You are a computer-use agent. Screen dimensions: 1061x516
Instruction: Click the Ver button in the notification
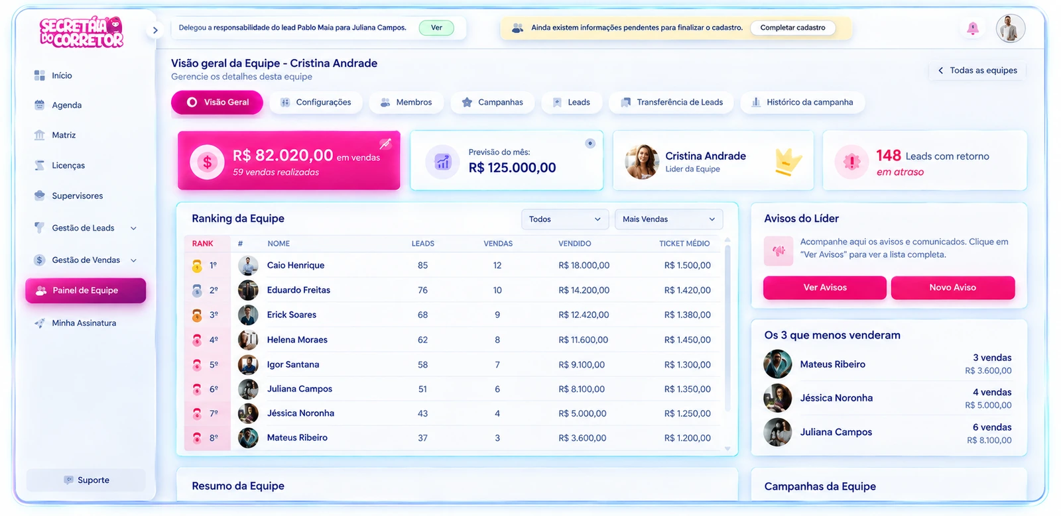[436, 28]
